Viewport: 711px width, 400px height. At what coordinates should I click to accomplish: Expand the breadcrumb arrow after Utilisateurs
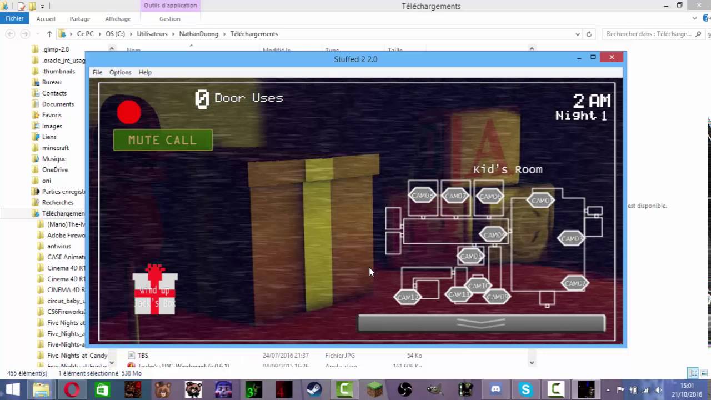pyautogui.click(x=173, y=34)
